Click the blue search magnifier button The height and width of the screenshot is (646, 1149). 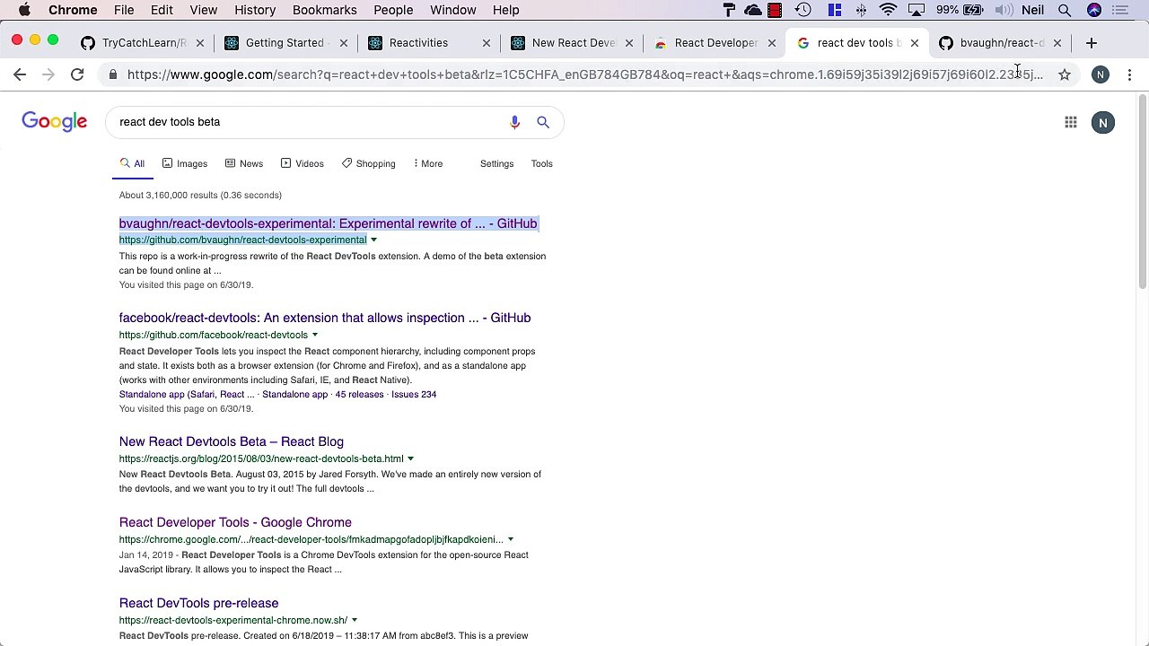543,122
